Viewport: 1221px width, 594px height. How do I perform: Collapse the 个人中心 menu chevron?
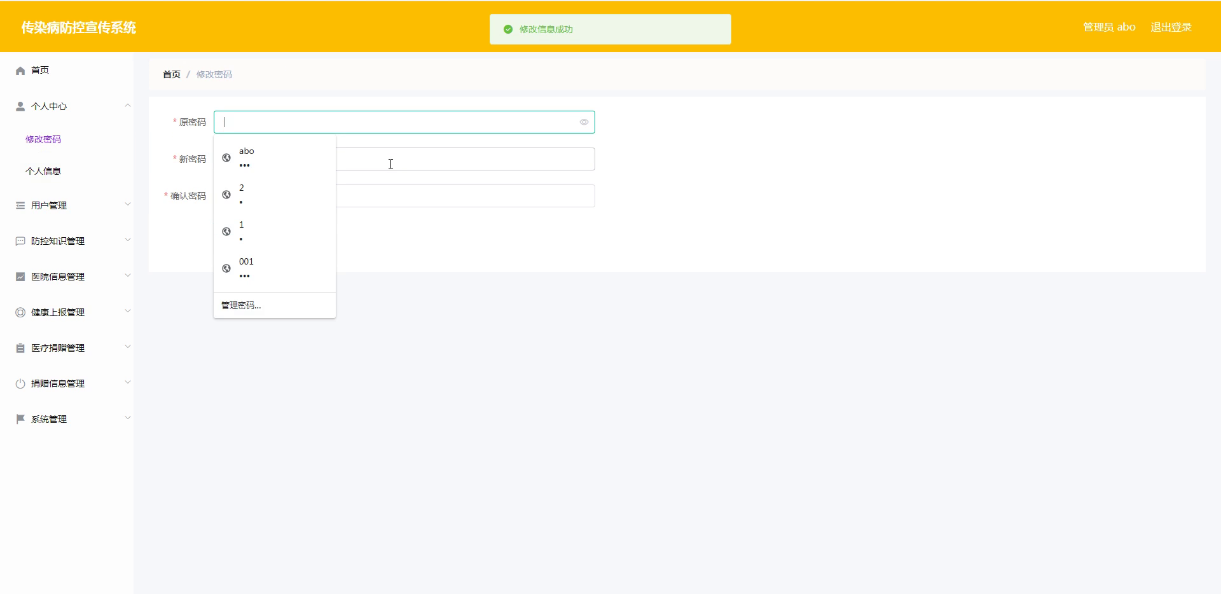point(128,106)
